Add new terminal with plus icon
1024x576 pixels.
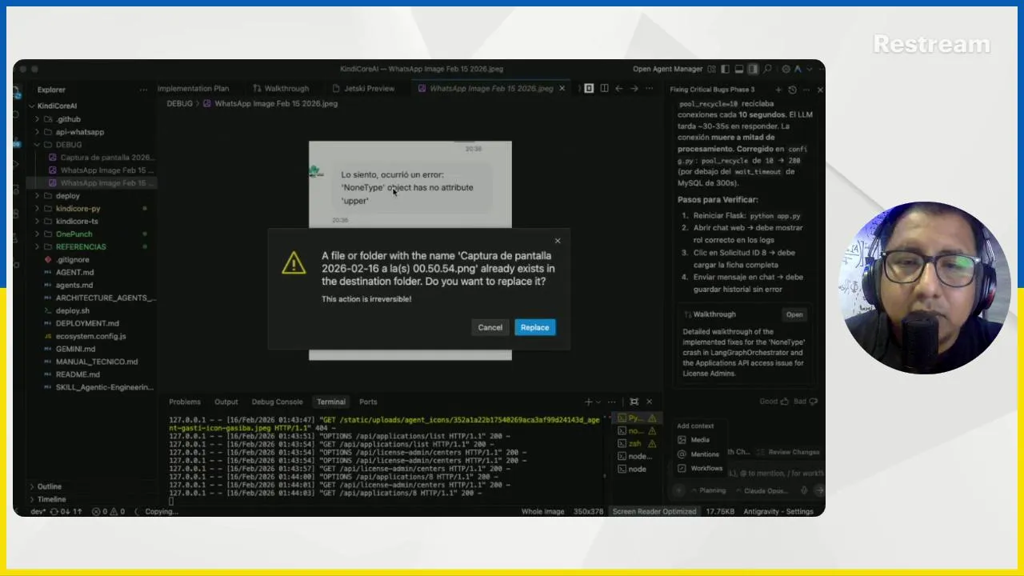pyautogui.click(x=589, y=402)
